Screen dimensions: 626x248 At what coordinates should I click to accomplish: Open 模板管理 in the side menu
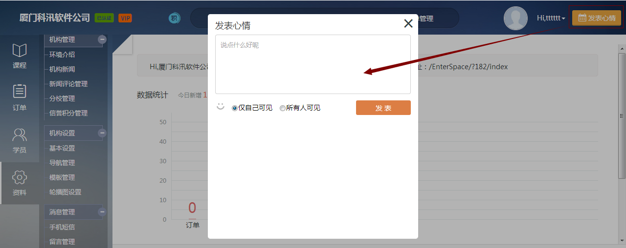pyautogui.click(x=62, y=177)
